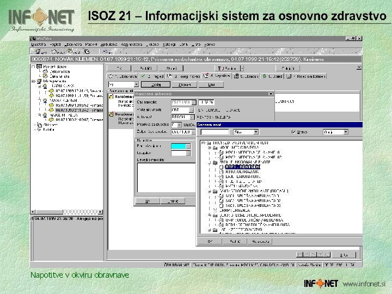Click the RDCC MEDICINA DELA folder icon
Image resolution: width=392 pixels, height=294 pixels.
(215, 148)
